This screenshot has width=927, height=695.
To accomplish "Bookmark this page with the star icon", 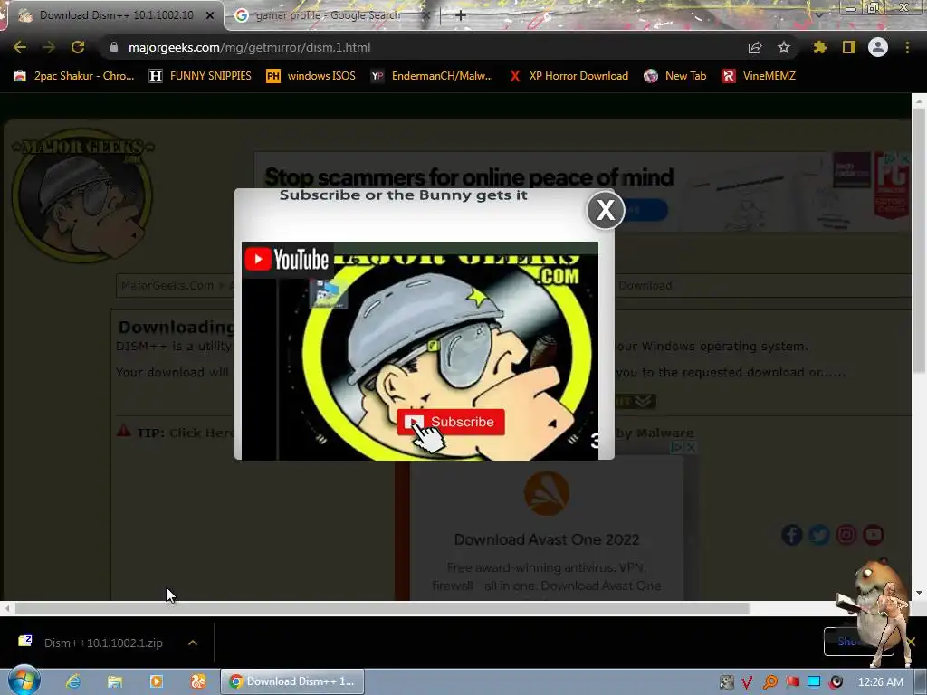I will (x=784, y=47).
